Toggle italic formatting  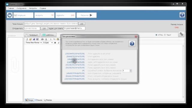(58, 43)
